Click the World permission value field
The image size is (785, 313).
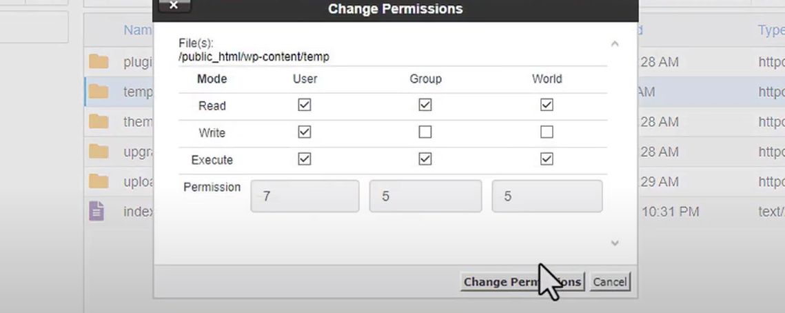click(547, 196)
